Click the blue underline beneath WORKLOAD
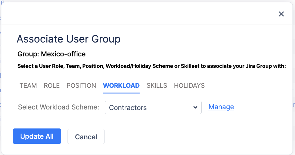This screenshot has width=295, height=155. click(x=121, y=93)
